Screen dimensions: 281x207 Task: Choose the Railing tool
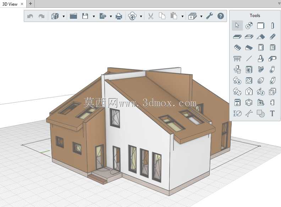pos(237,58)
